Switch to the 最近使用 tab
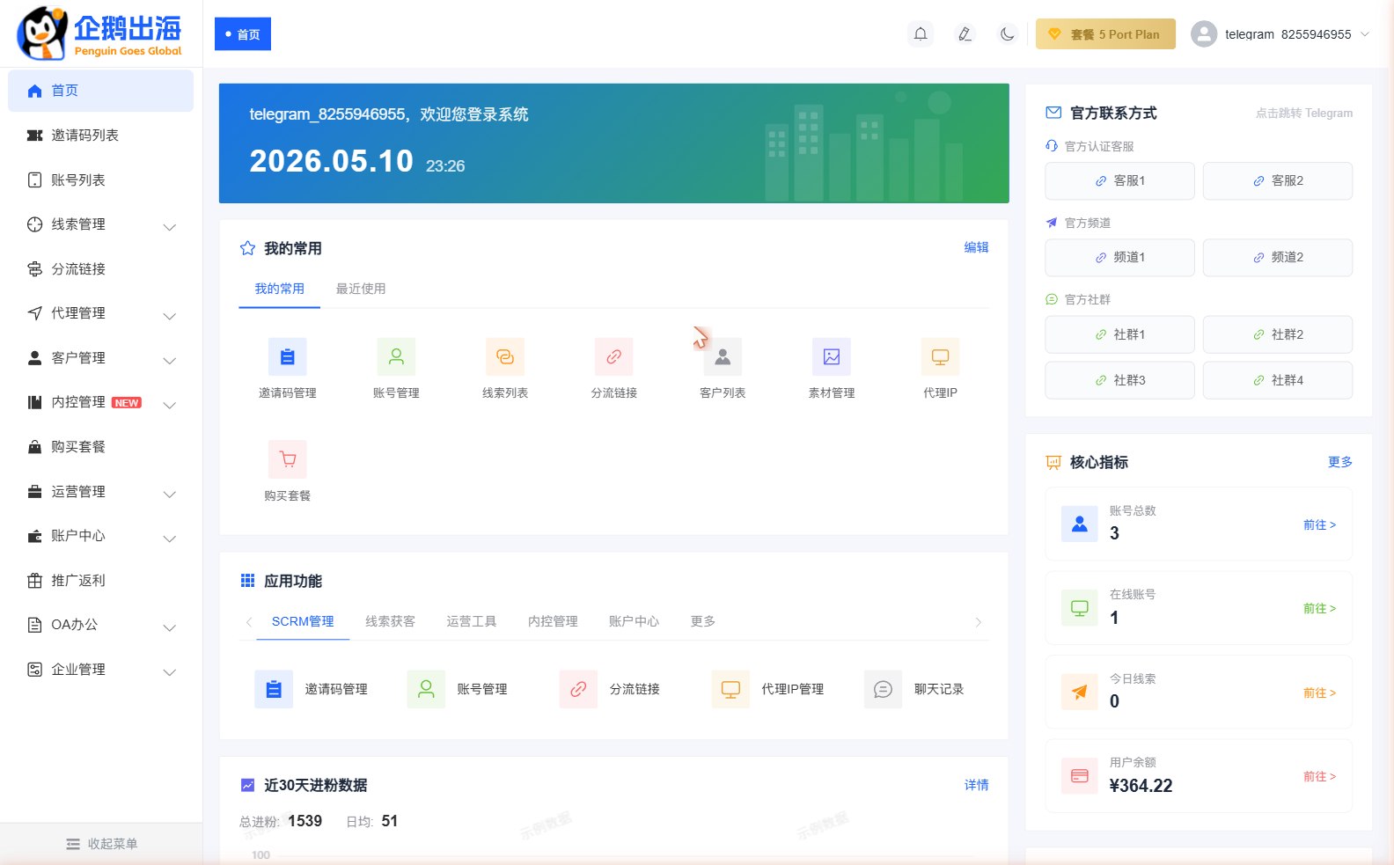Viewport: 1394px width, 865px height. point(361,289)
